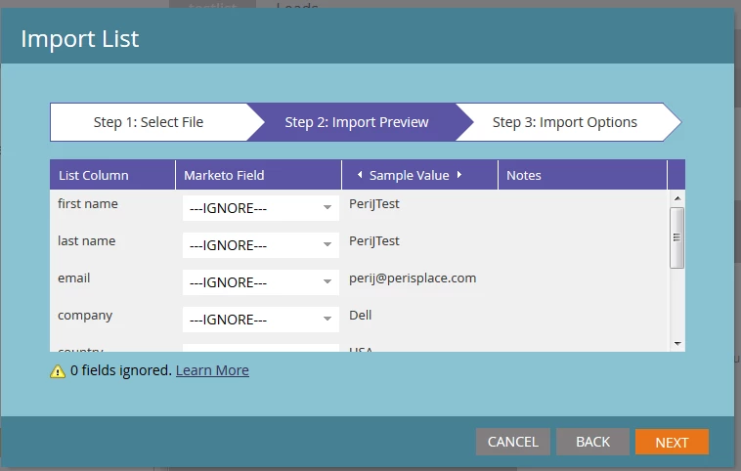This screenshot has height=471, width=741.
Task: Open the Learn More link
Action: pos(212,370)
